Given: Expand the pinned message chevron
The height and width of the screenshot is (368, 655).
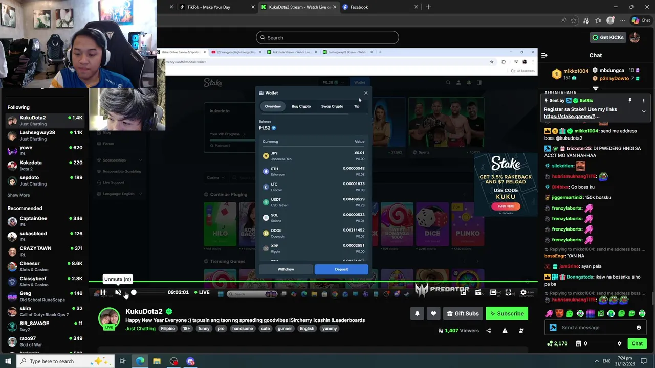Looking at the screenshot, I should click(x=644, y=111).
